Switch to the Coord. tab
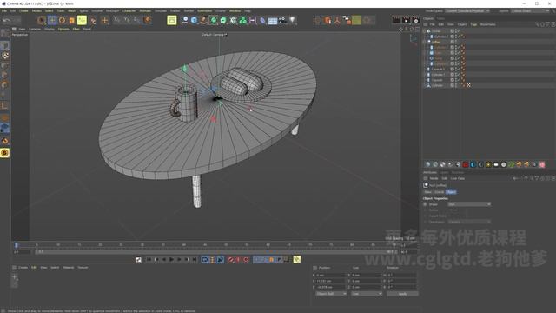 click(x=439, y=192)
